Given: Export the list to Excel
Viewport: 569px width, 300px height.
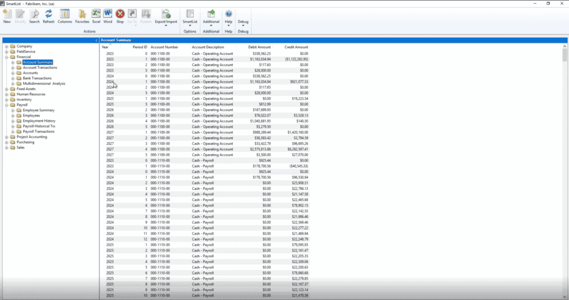Looking at the screenshot, I should click(96, 16).
